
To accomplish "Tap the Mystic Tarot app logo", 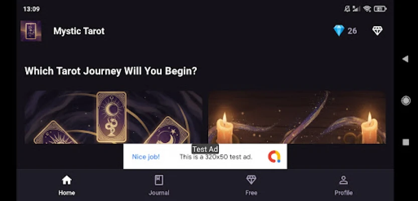I will pos(31,31).
